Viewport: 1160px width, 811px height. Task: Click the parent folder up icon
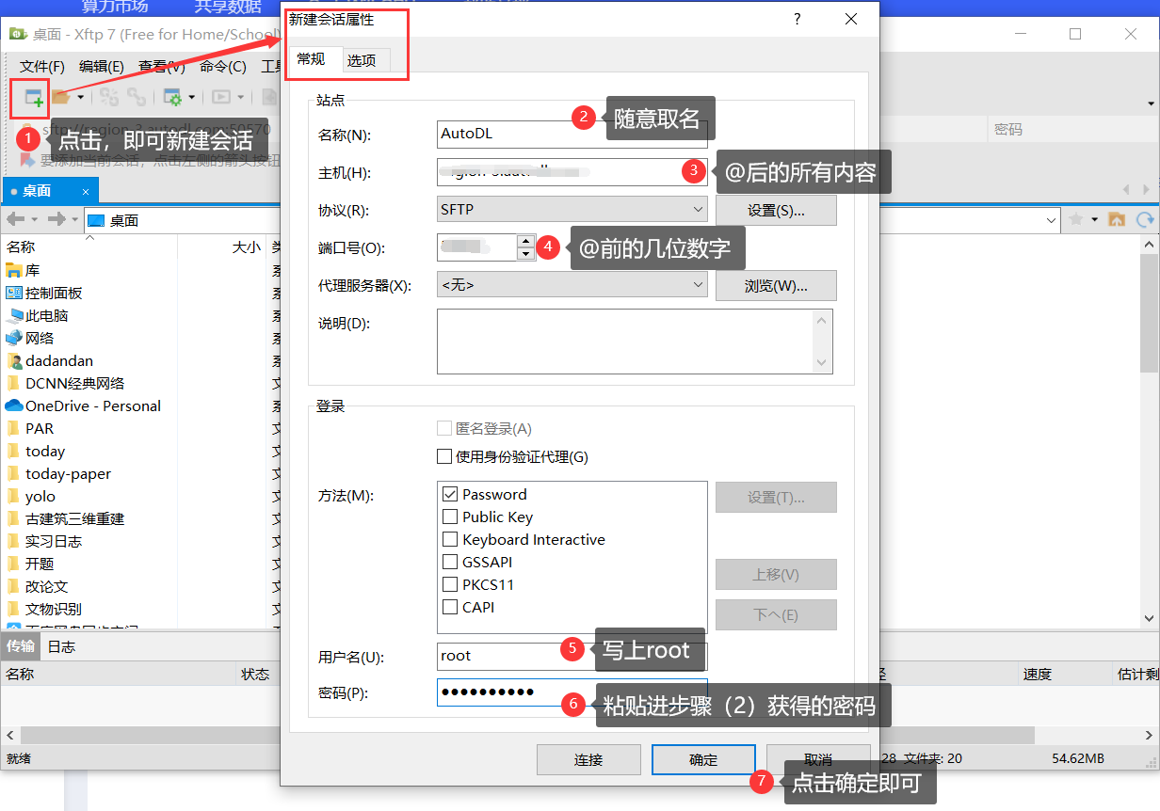point(1117,219)
